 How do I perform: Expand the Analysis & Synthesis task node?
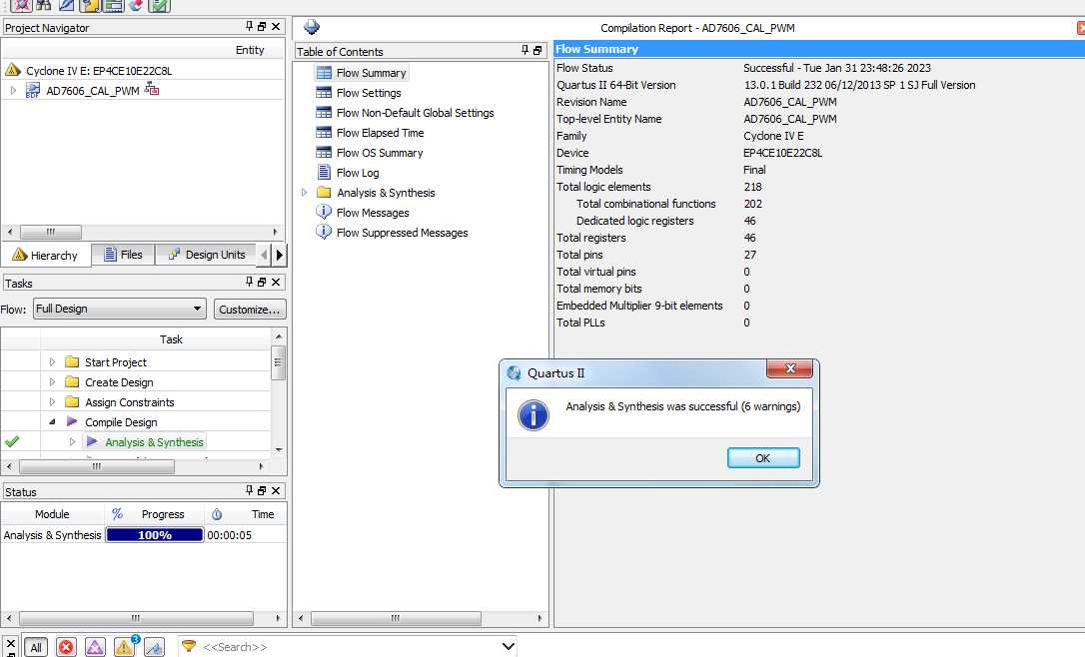pos(72,441)
